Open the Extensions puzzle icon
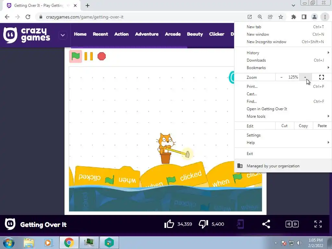 pyautogui.click(x=294, y=17)
